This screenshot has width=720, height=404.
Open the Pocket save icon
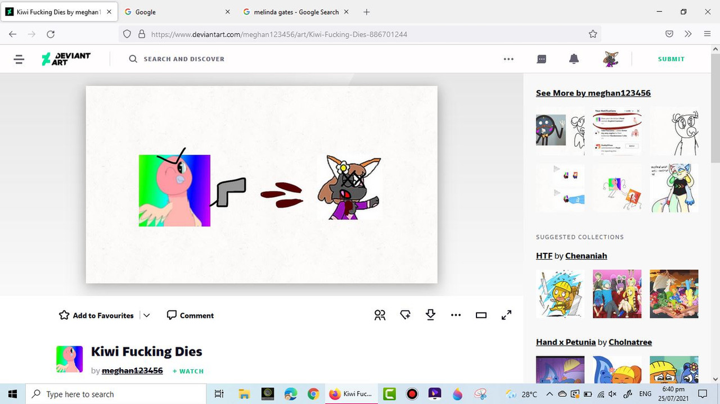(x=669, y=34)
